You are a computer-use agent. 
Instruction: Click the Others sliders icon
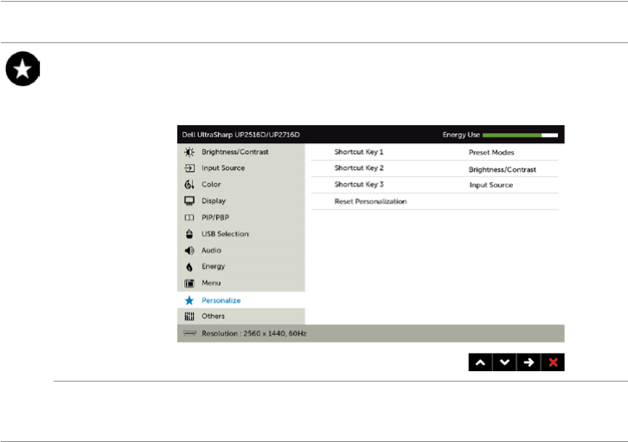click(189, 316)
